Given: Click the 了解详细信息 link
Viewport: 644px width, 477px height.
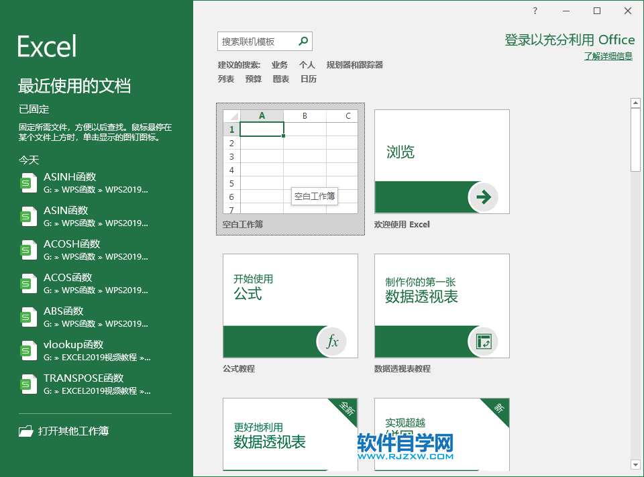Looking at the screenshot, I should click(x=608, y=56).
